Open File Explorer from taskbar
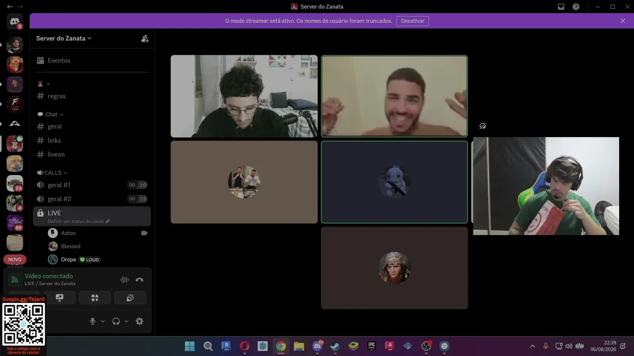 point(299,346)
